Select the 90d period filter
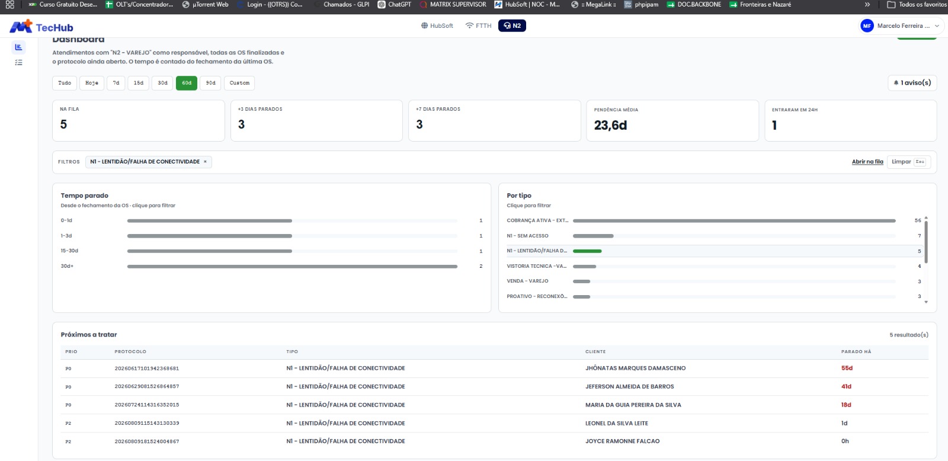 [x=211, y=83]
